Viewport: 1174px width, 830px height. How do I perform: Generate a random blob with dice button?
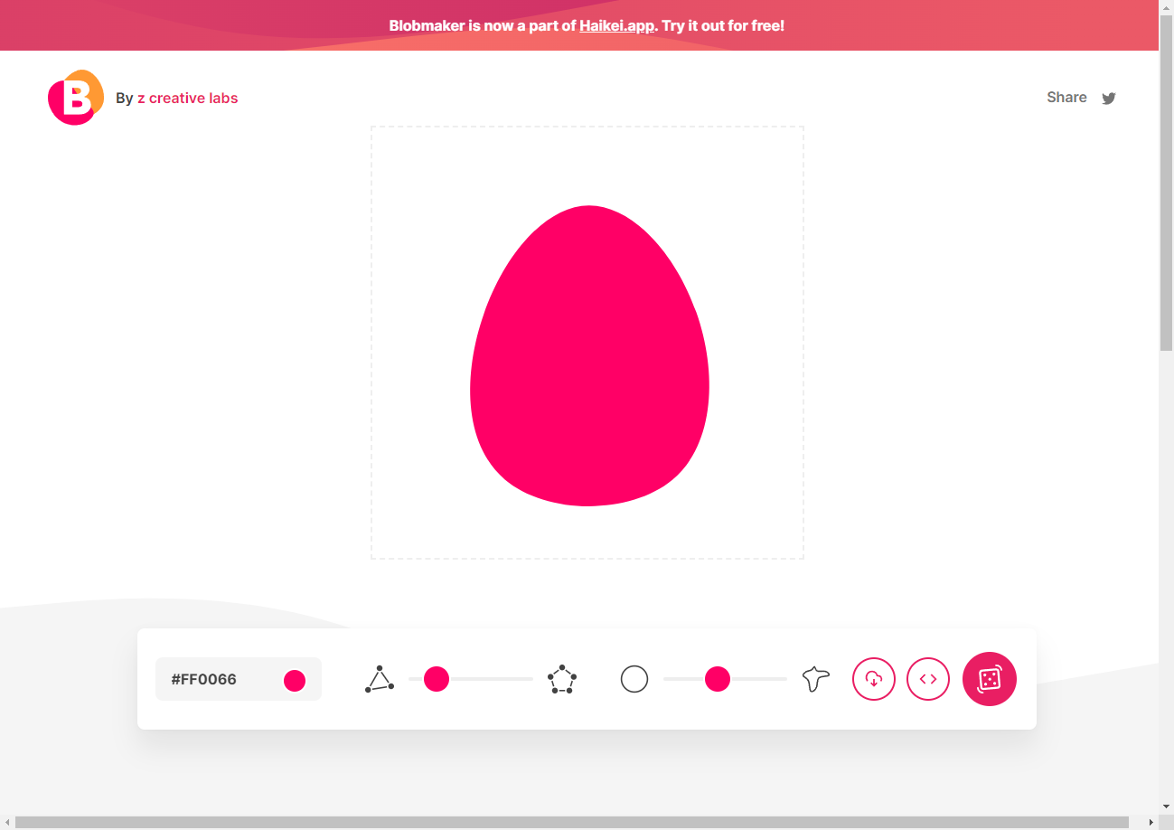[990, 679]
